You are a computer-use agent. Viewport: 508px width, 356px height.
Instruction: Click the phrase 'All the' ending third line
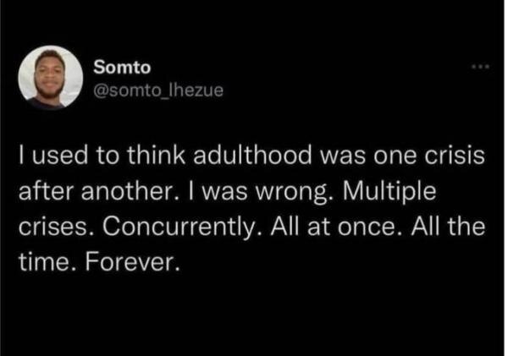tap(448, 227)
